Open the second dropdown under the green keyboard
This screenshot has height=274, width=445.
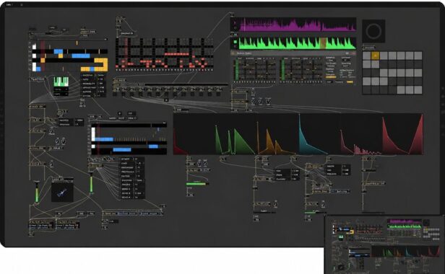61,94
